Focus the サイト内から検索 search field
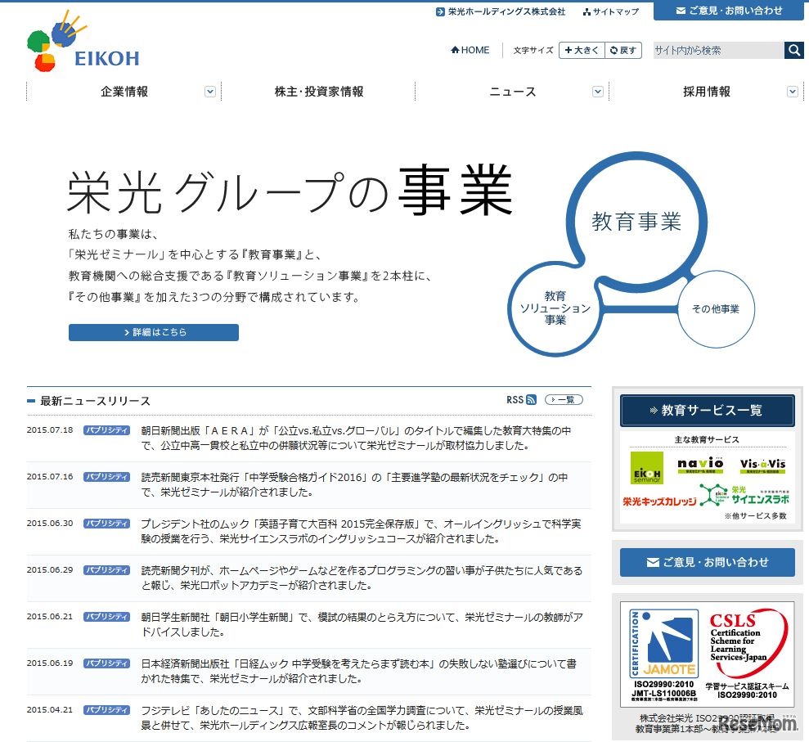809x742 pixels. pos(719,50)
